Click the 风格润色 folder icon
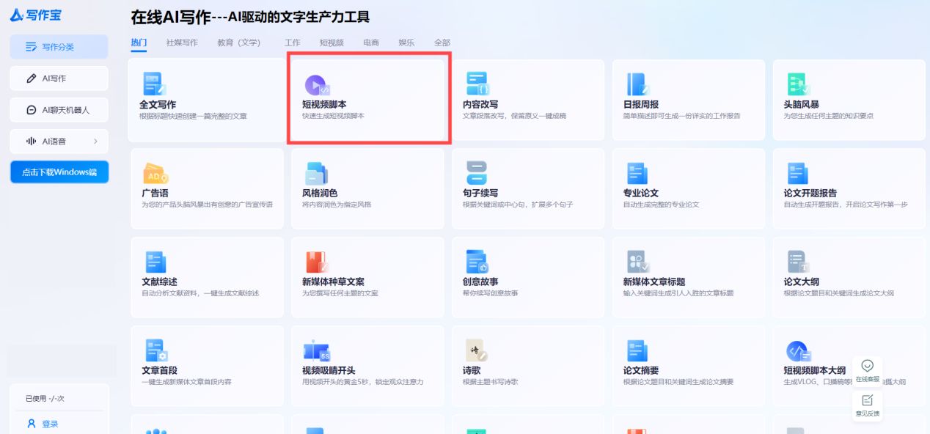Screen dimensions: 930x434 pyautogui.click(x=316, y=174)
